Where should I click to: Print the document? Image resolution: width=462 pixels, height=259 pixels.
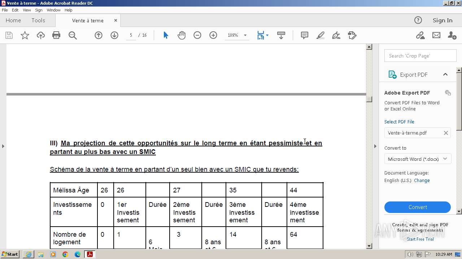56,35
